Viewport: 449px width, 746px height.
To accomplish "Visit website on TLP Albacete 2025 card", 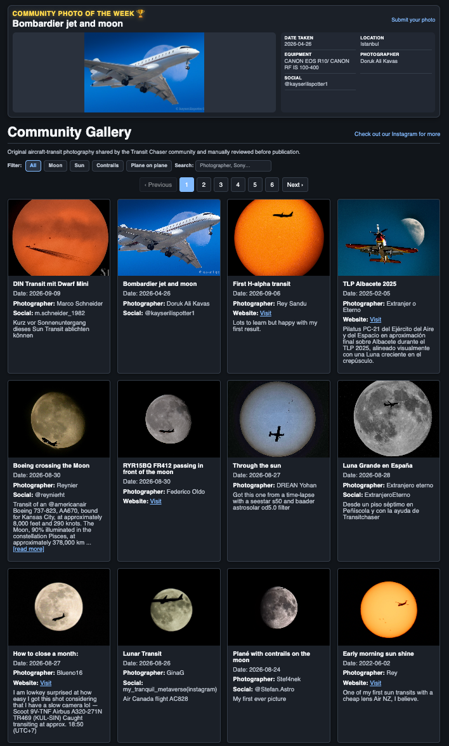I will (375, 320).
